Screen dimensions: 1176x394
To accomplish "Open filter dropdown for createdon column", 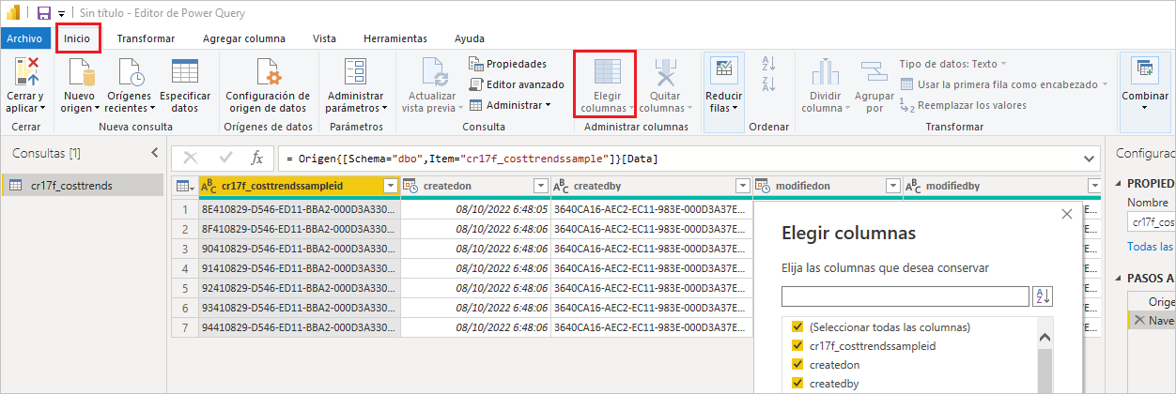I will [540, 186].
